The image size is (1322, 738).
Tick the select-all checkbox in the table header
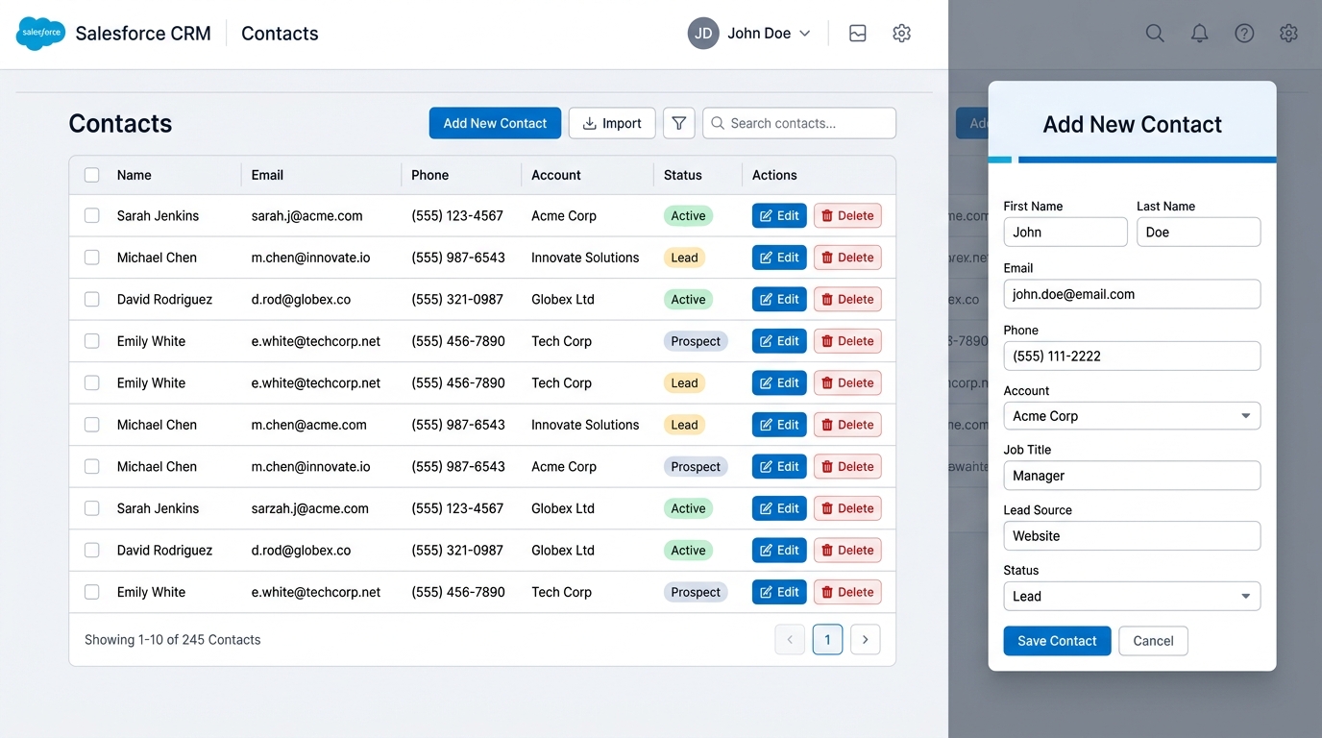coord(92,175)
